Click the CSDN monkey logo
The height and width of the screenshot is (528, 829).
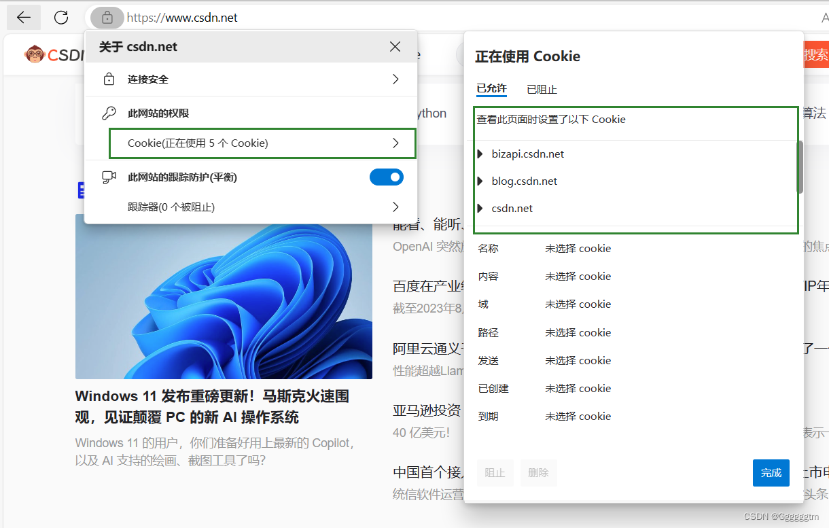[34, 54]
